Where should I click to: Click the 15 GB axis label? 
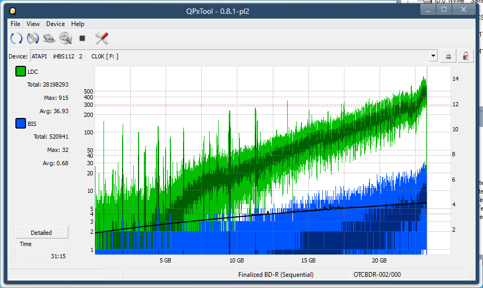point(308,260)
